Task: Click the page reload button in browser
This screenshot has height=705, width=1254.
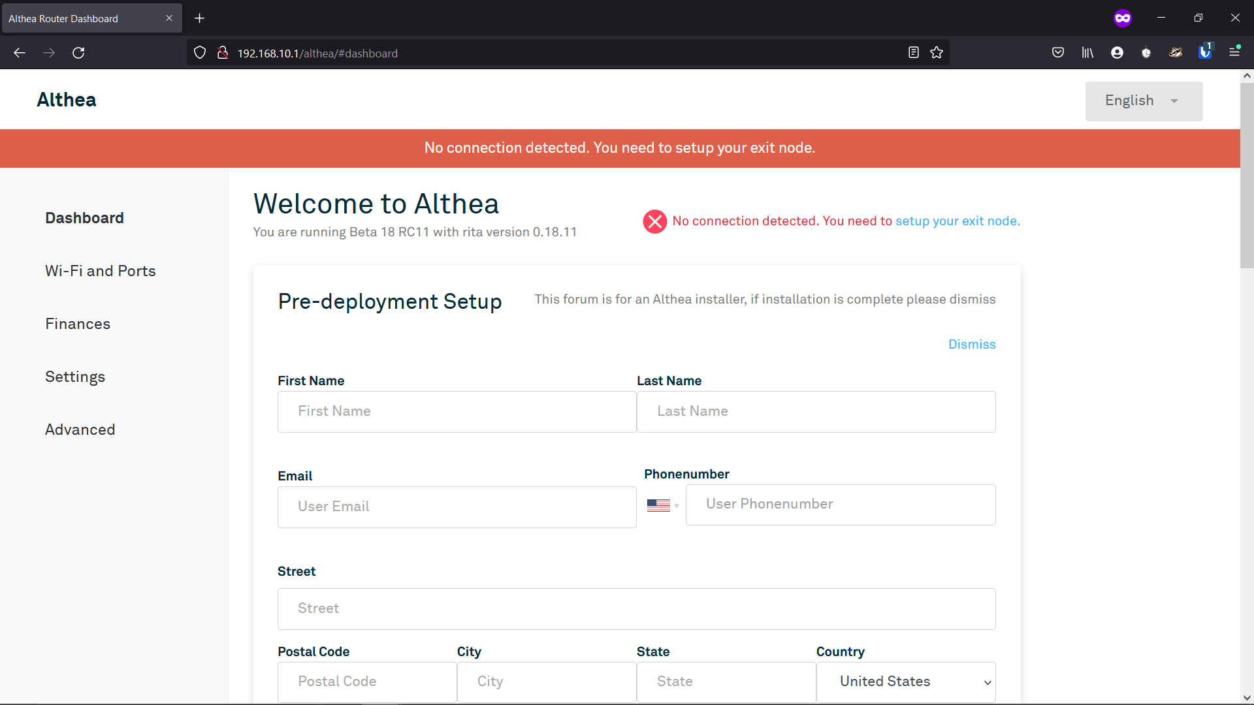Action: click(78, 54)
